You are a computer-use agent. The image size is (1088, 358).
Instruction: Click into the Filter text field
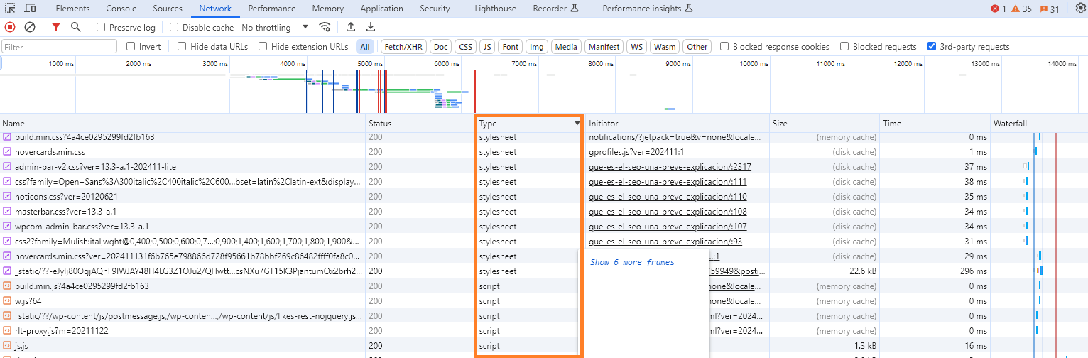tap(60, 47)
